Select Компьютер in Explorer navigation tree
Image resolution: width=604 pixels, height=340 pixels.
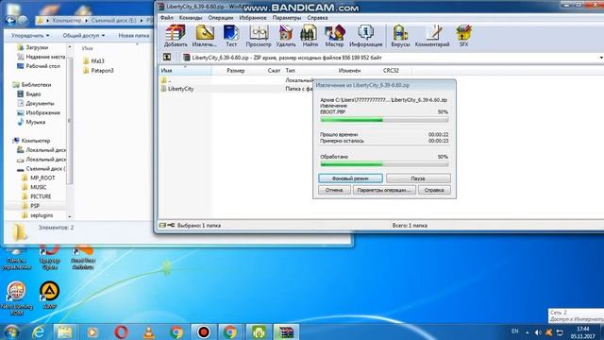31,141
